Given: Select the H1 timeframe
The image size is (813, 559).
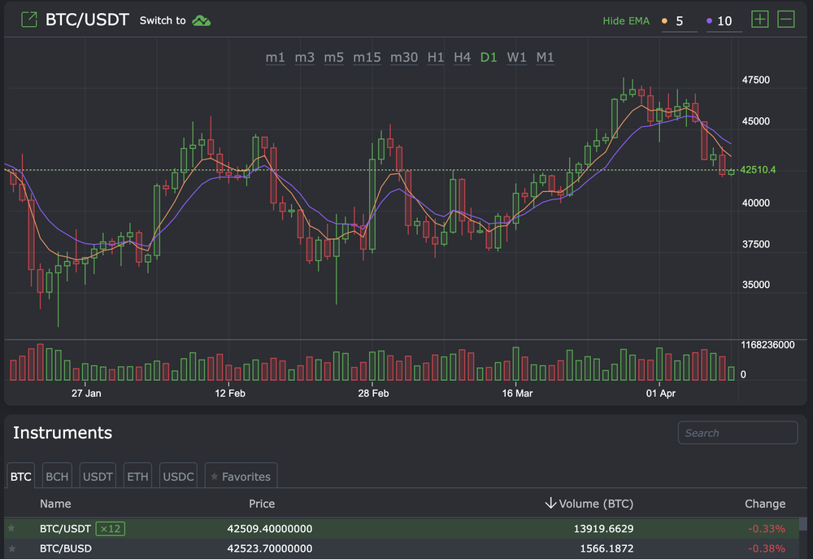Looking at the screenshot, I should [x=436, y=57].
